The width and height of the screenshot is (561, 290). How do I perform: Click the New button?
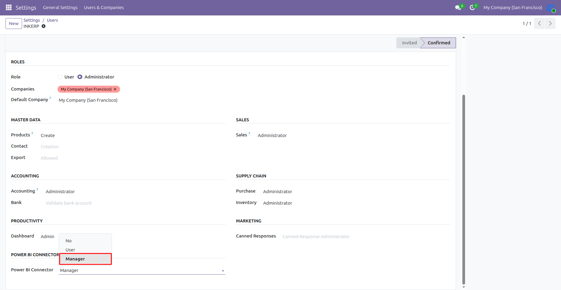tap(14, 24)
